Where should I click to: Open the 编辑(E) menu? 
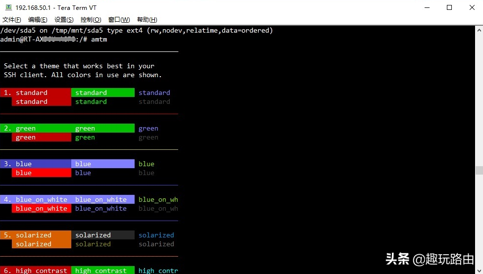click(38, 20)
